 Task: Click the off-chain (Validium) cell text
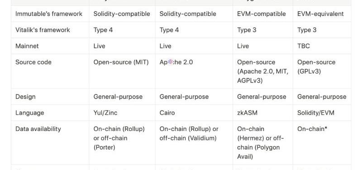[188, 138]
